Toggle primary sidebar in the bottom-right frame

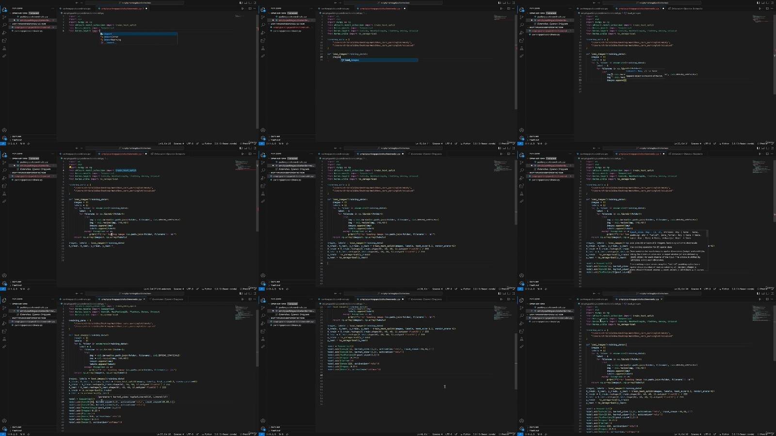(x=758, y=294)
